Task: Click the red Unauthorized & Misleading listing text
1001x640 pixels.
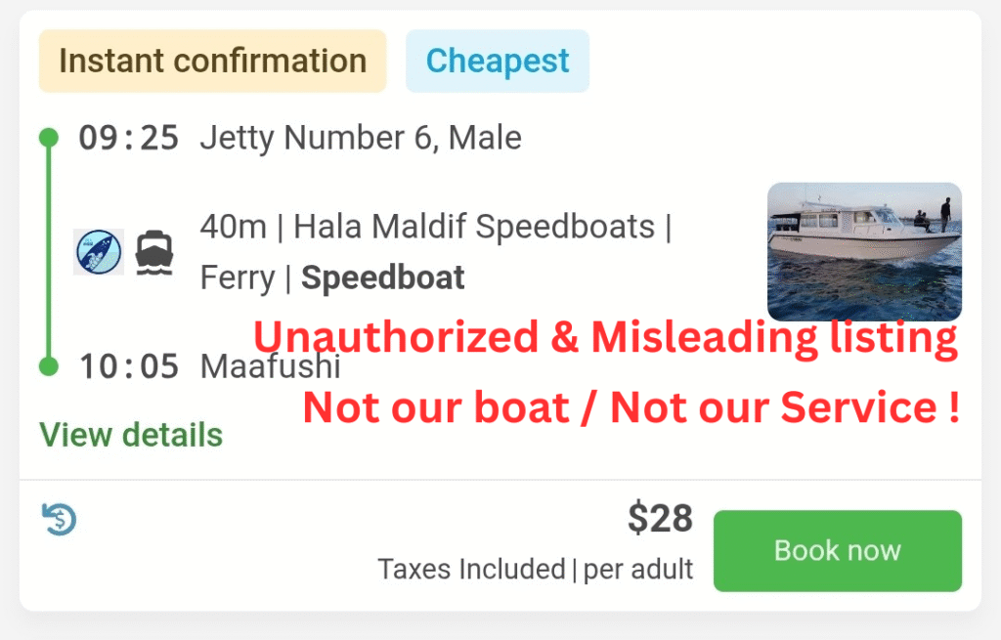Action: [605, 338]
